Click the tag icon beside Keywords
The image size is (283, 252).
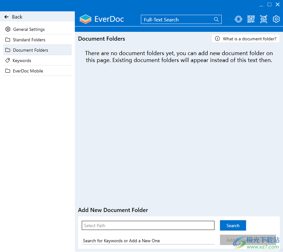click(x=8, y=60)
